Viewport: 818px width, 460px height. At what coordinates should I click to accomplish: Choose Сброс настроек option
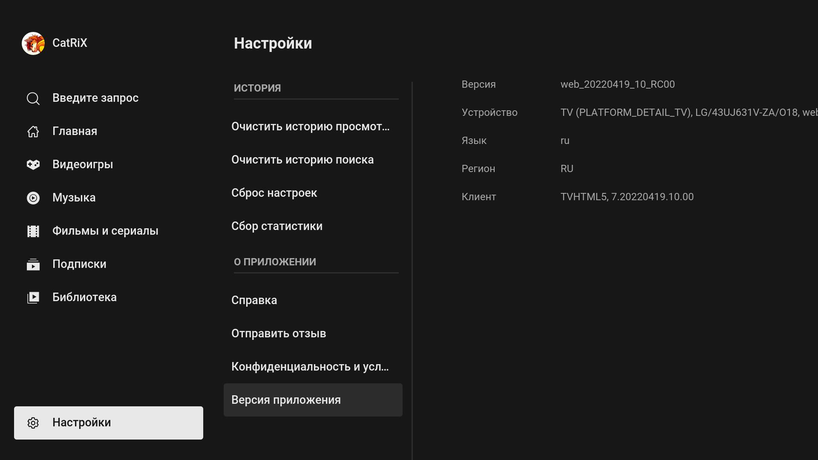coord(274,193)
